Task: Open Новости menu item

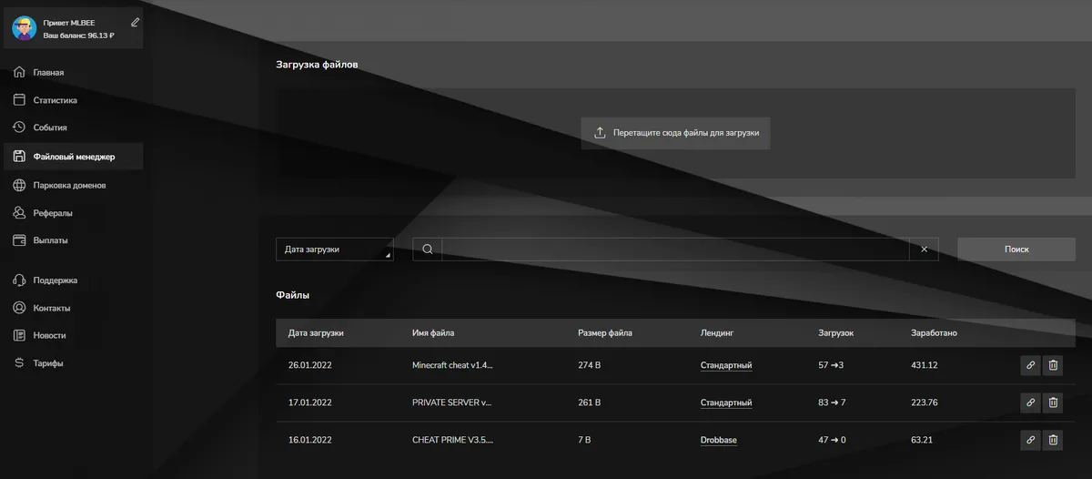Action: (50, 335)
